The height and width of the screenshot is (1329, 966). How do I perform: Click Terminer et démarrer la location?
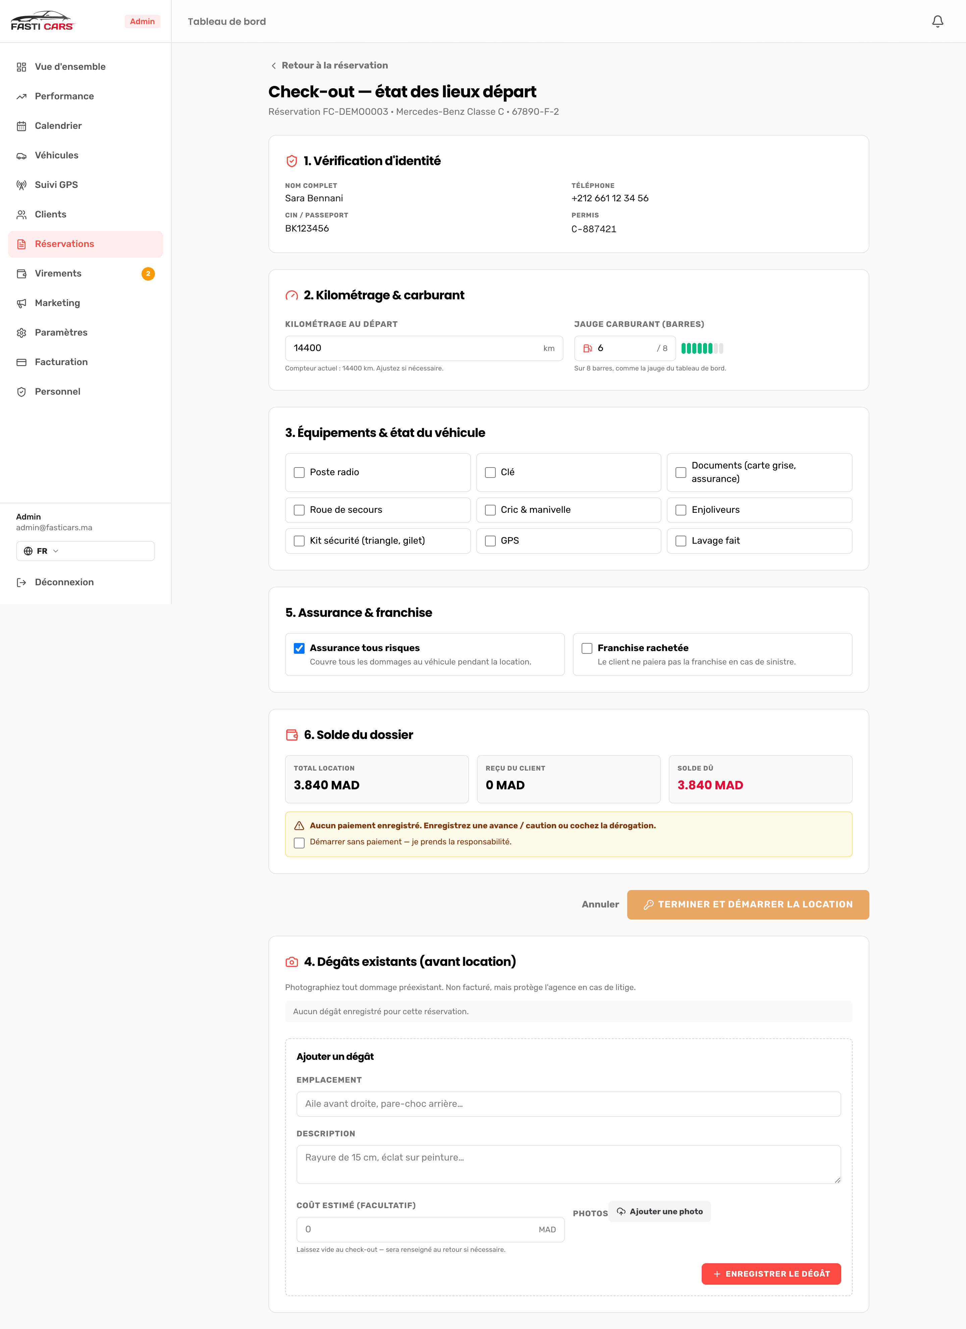point(748,905)
